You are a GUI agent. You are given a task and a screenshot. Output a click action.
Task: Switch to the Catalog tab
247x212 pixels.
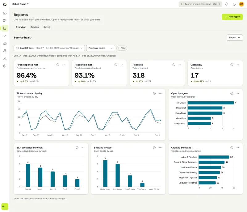pos(35,27)
